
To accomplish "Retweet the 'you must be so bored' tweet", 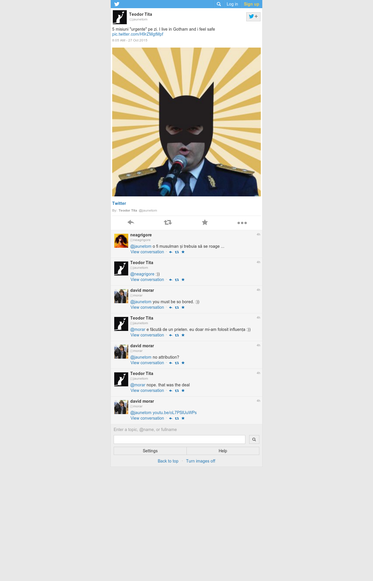I will click(x=177, y=308).
